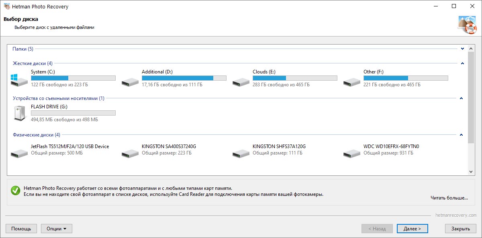Screen dimensions: 482x238
Task: Click the FLASH DRIVE (G:) usage bar
Action: 73,113
